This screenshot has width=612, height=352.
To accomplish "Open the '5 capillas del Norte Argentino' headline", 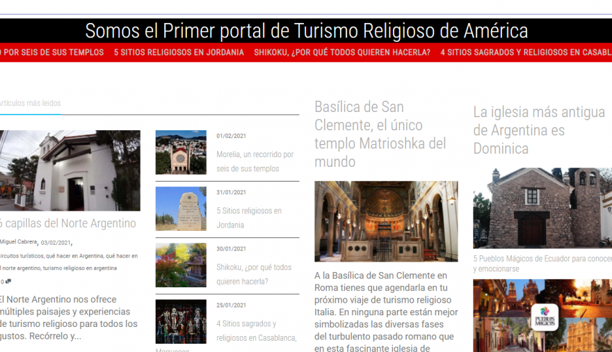I will click(67, 223).
